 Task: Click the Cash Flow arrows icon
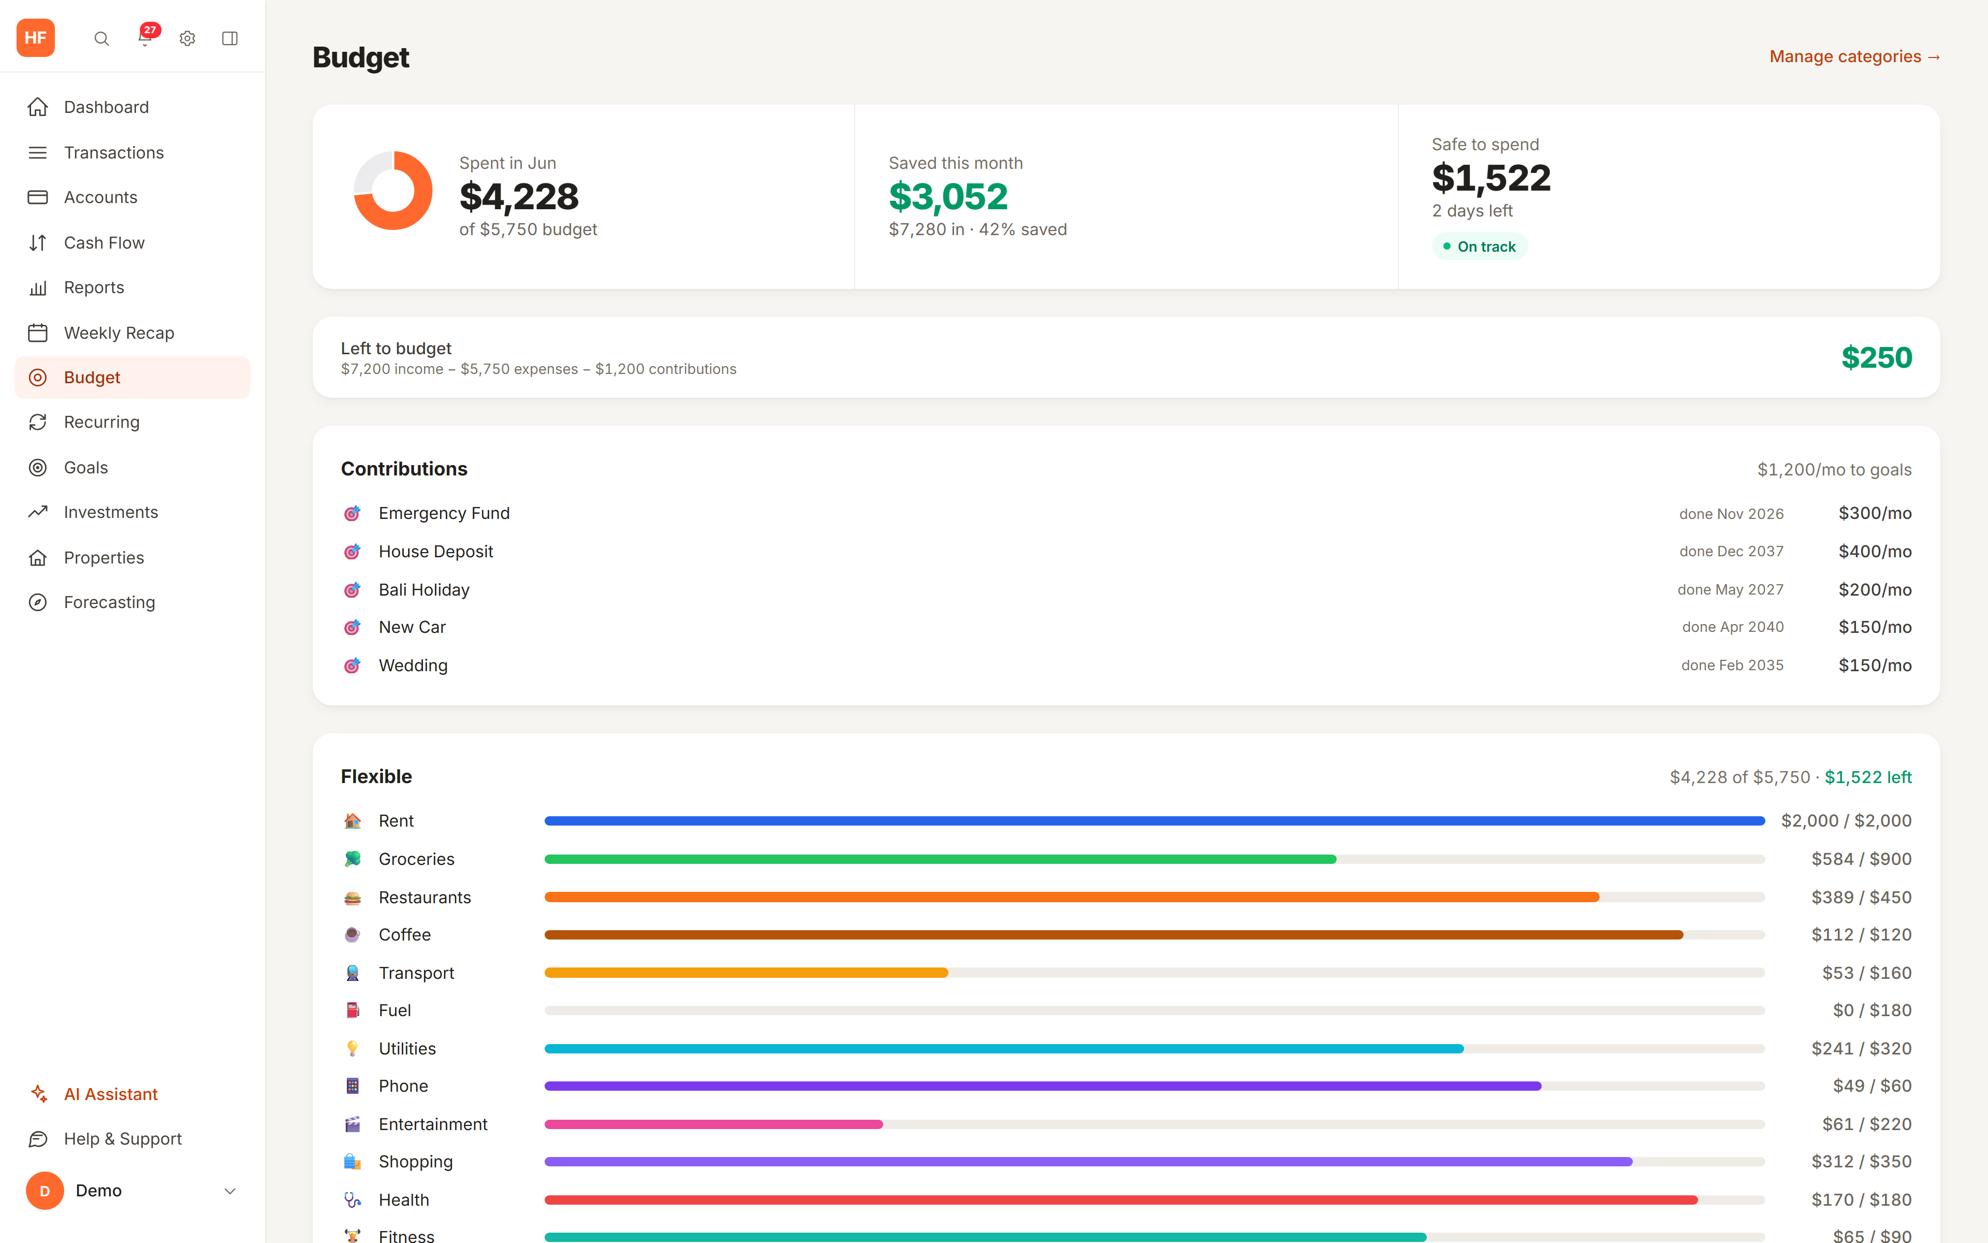pos(38,242)
